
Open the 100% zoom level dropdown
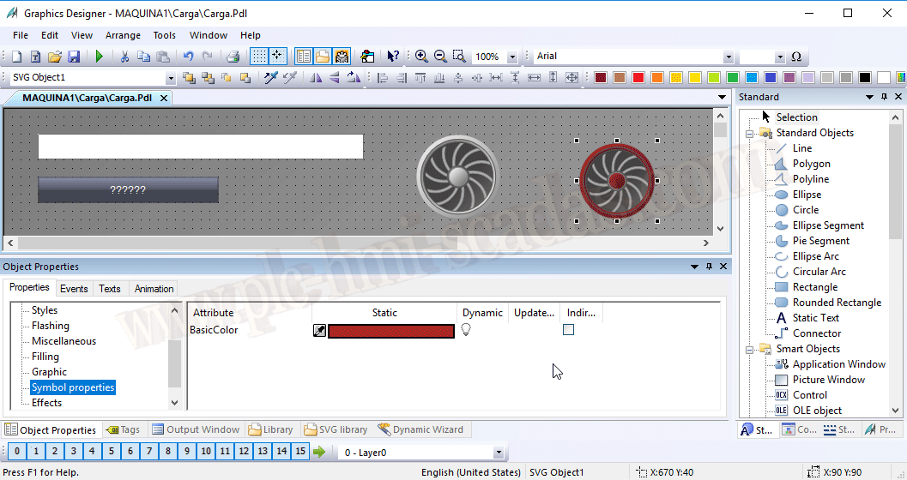512,57
